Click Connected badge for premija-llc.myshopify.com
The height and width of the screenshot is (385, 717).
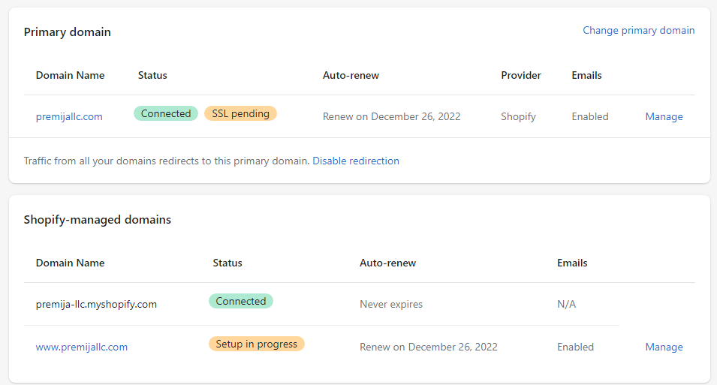pos(241,301)
